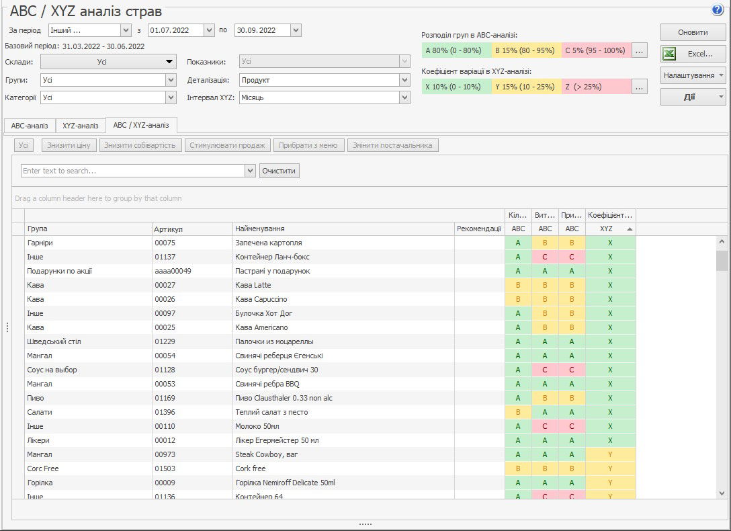The height and width of the screenshot is (531, 731).
Task: Select the Горілка Nemiroff Delicate 50ml row
Action: 330,483
